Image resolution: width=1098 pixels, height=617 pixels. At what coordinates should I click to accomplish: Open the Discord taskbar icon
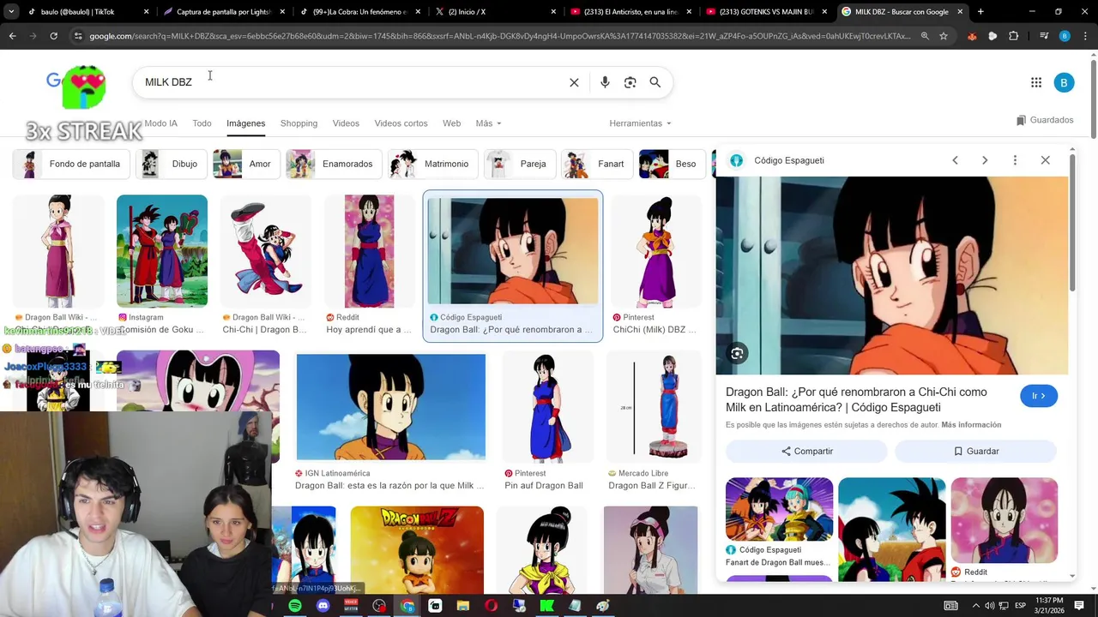(323, 606)
